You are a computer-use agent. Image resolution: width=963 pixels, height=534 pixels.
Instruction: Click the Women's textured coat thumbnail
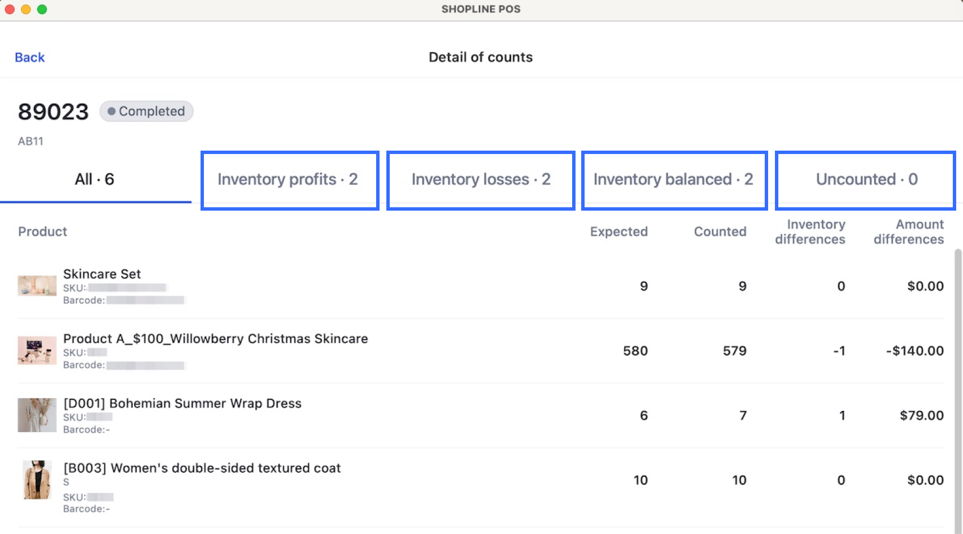(37, 480)
